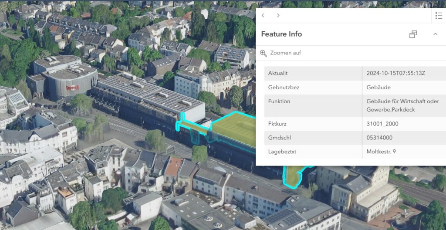
Task: Click the Feature Info title
Action: (281, 34)
